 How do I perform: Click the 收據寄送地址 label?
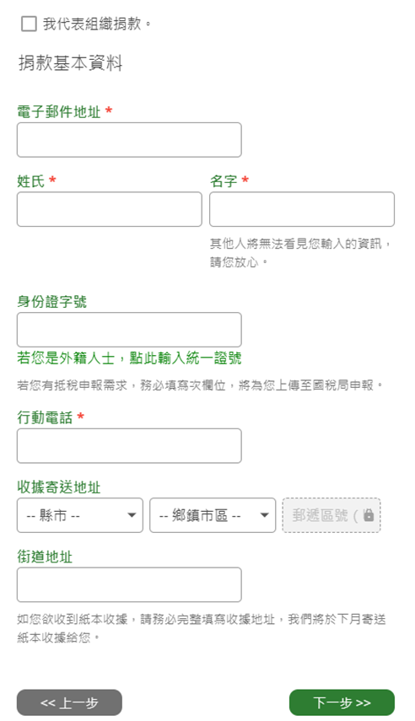point(59,487)
